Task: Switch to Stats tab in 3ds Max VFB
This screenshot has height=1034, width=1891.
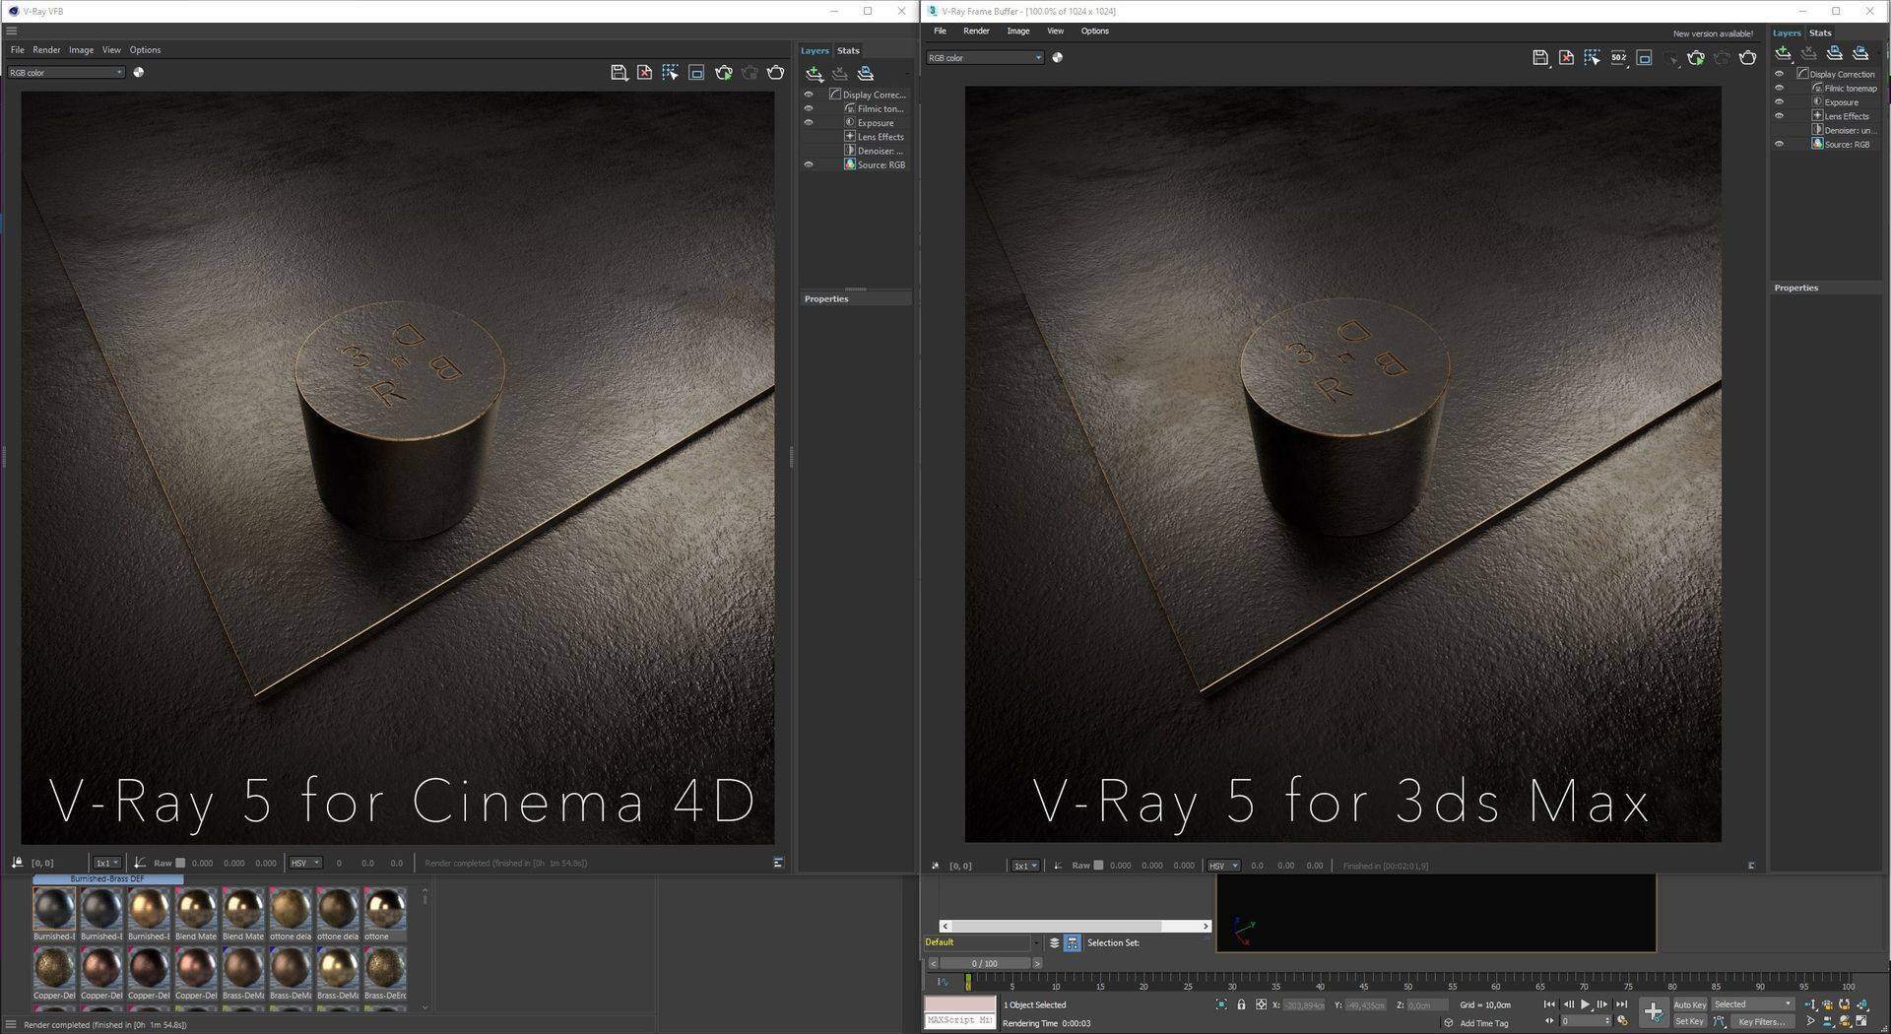Action: point(1820,32)
